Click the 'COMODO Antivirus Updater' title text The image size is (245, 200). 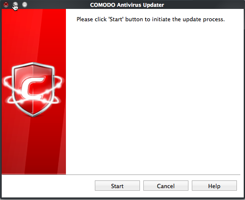click(x=127, y=5)
